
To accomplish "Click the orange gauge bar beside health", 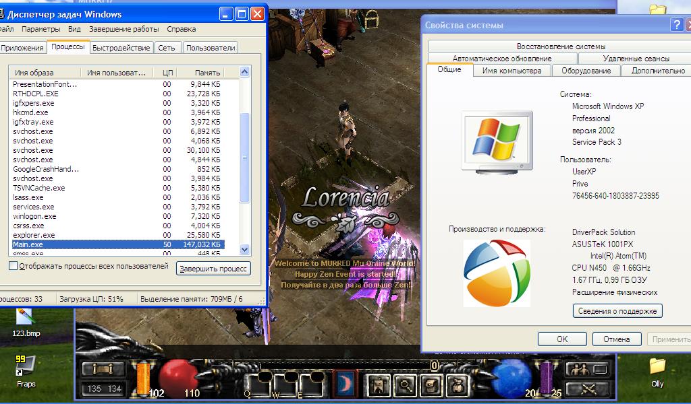I will click(x=143, y=378).
